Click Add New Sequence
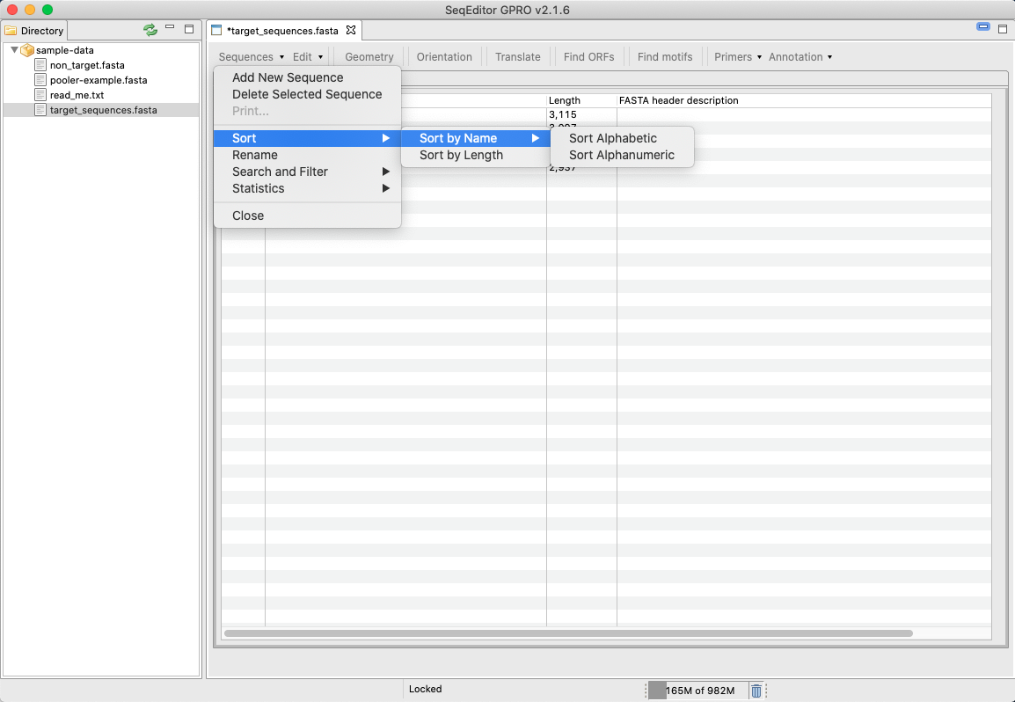 (288, 77)
